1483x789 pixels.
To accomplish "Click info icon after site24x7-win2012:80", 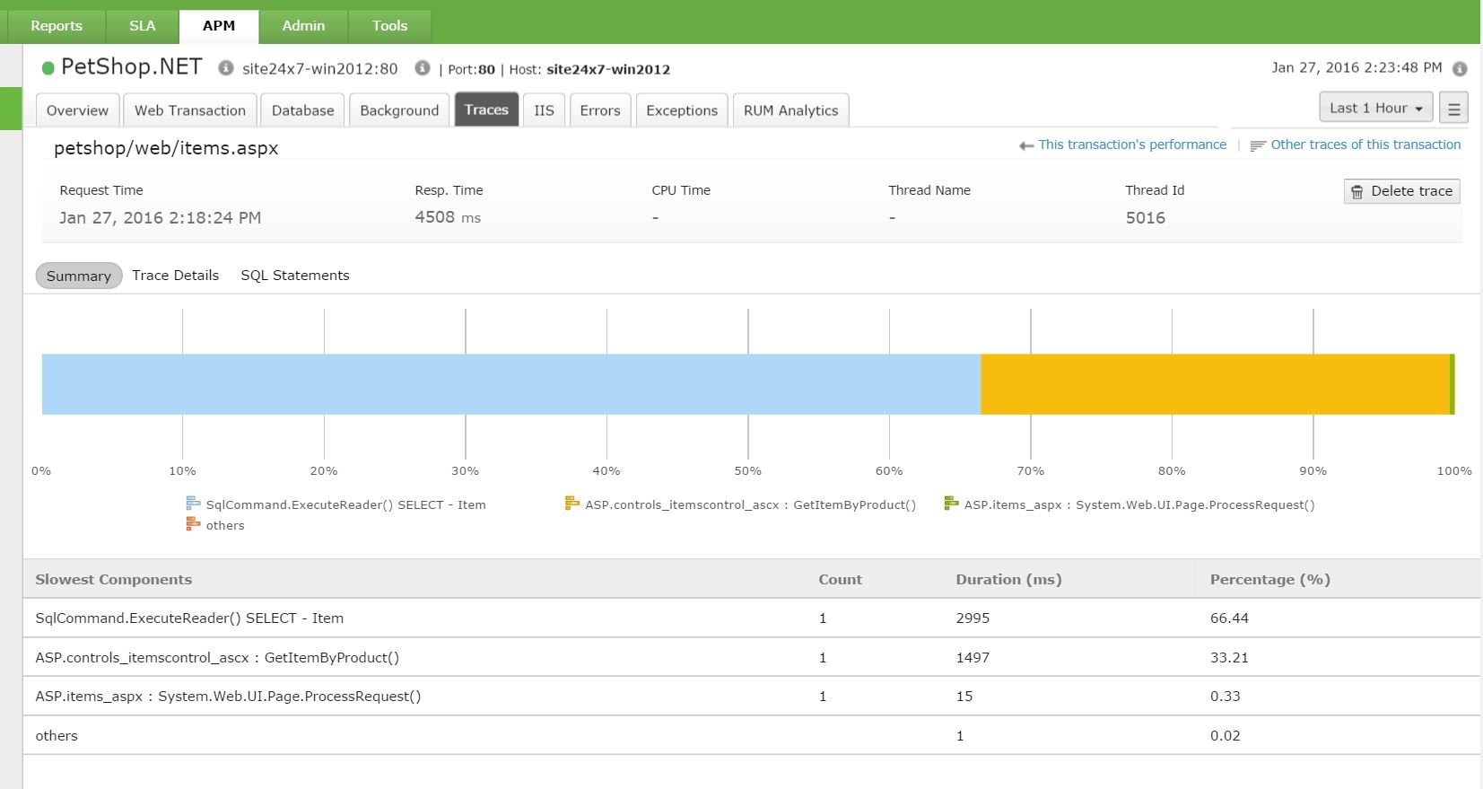I will point(423,68).
